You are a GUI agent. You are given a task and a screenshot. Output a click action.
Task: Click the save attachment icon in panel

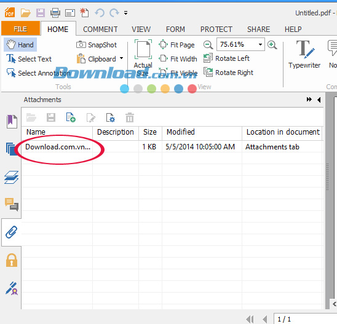pyautogui.click(x=51, y=117)
